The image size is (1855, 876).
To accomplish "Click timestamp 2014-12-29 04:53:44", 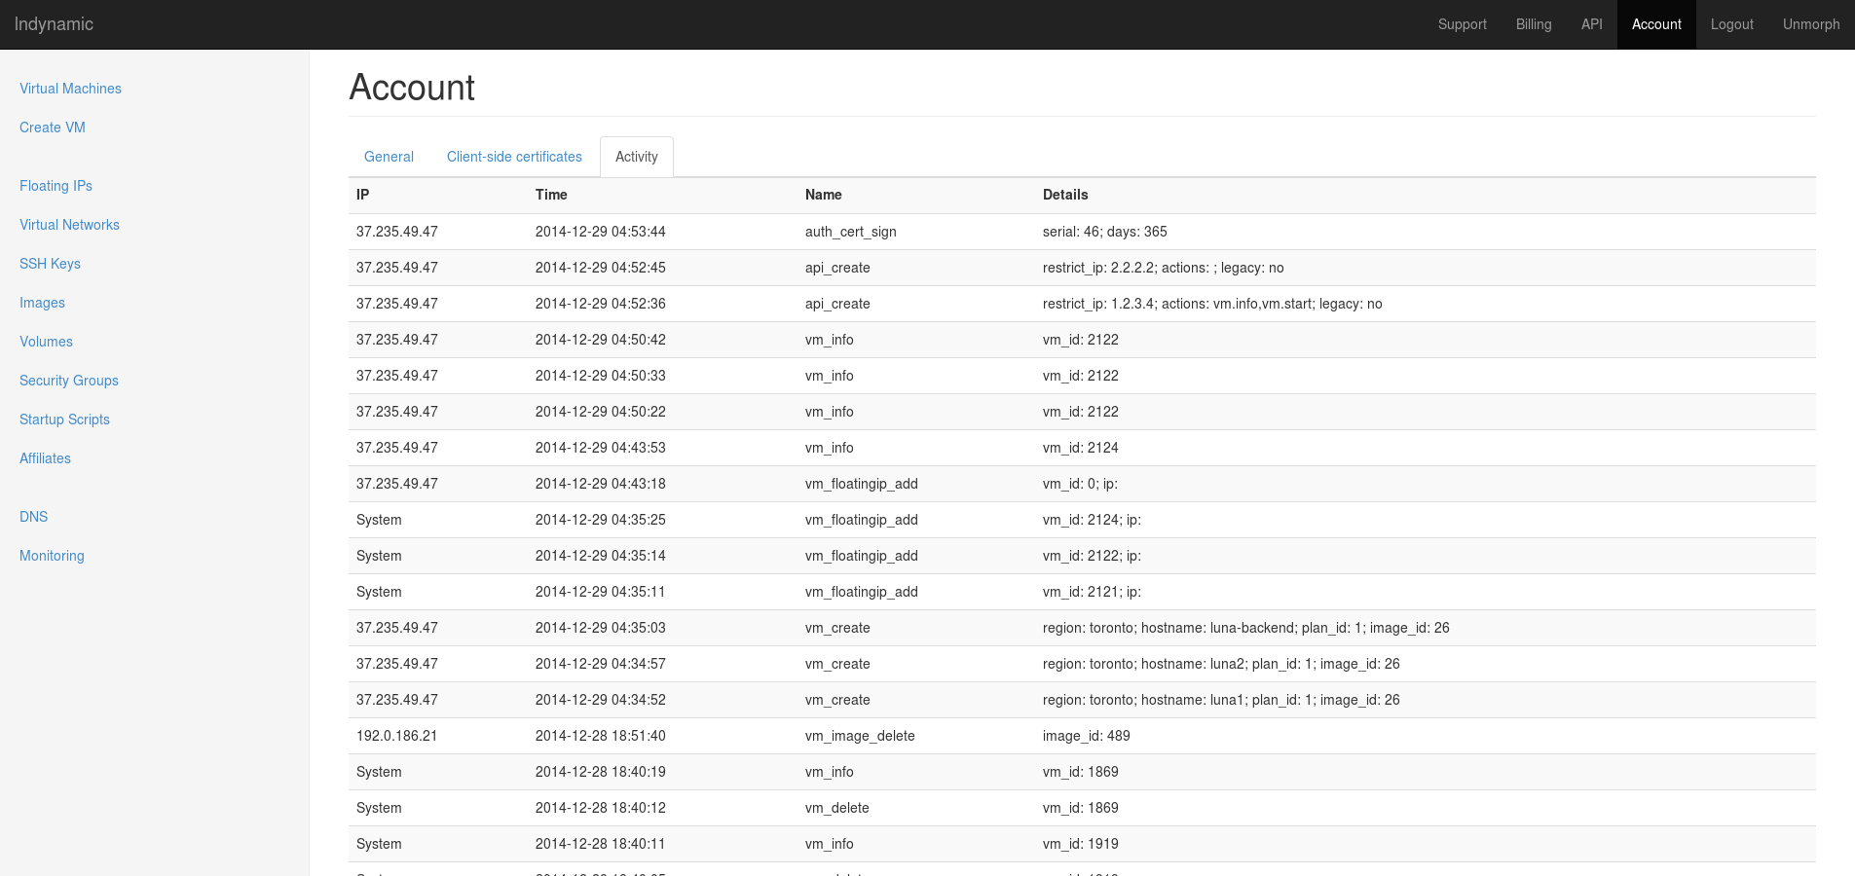I will point(600,232).
